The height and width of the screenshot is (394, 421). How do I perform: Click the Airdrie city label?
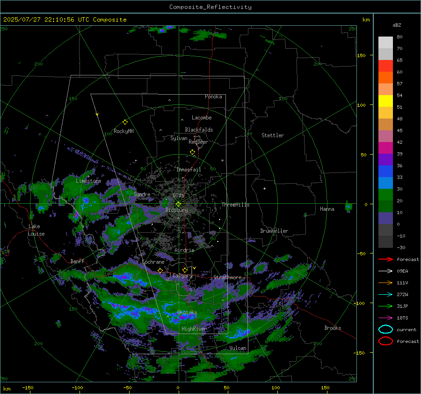coord(184,250)
